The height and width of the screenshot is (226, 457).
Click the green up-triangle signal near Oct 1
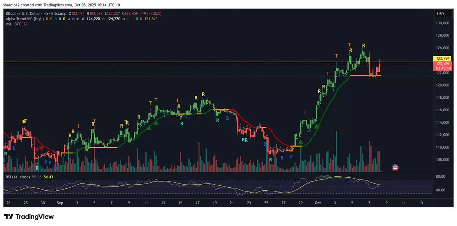click(316, 126)
